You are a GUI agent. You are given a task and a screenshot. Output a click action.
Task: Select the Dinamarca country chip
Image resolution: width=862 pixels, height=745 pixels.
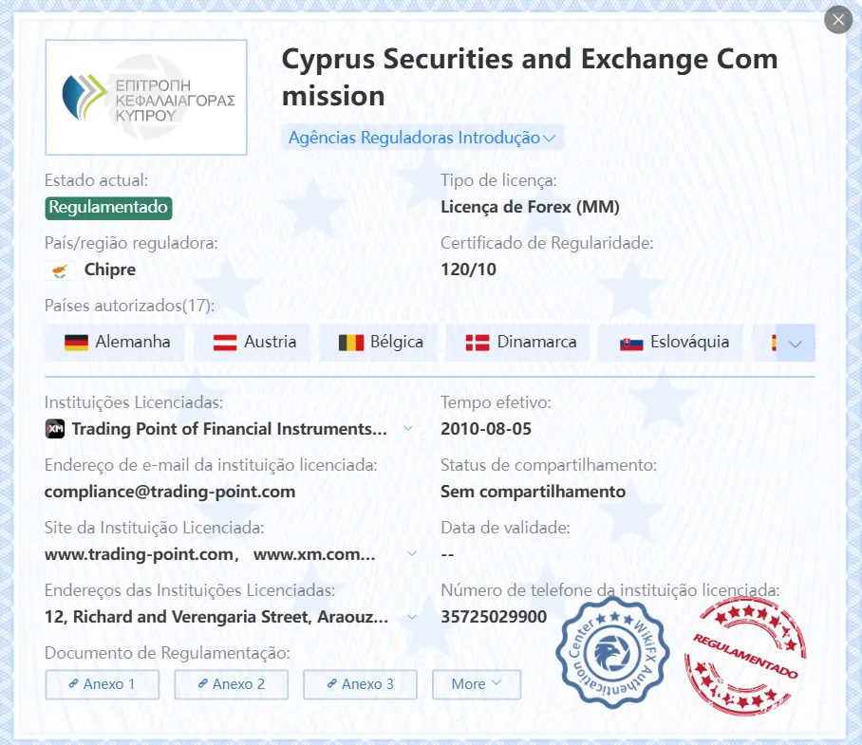[x=517, y=343]
